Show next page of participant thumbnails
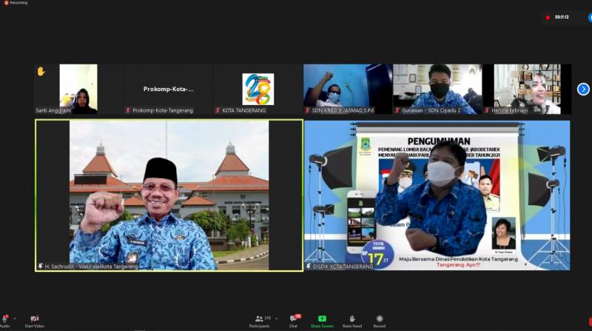 click(583, 89)
